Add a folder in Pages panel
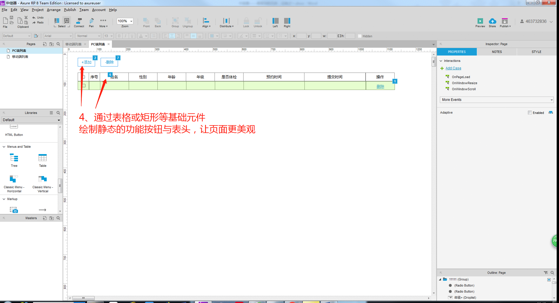Image resolution: width=559 pixels, height=303 pixels. pos(52,44)
